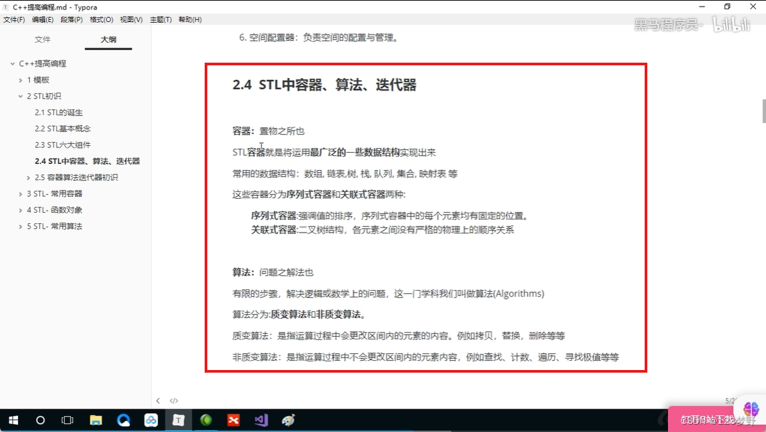Switch to the 文件 sidebar tab
The image size is (766, 432).
pyautogui.click(x=43, y=39)
